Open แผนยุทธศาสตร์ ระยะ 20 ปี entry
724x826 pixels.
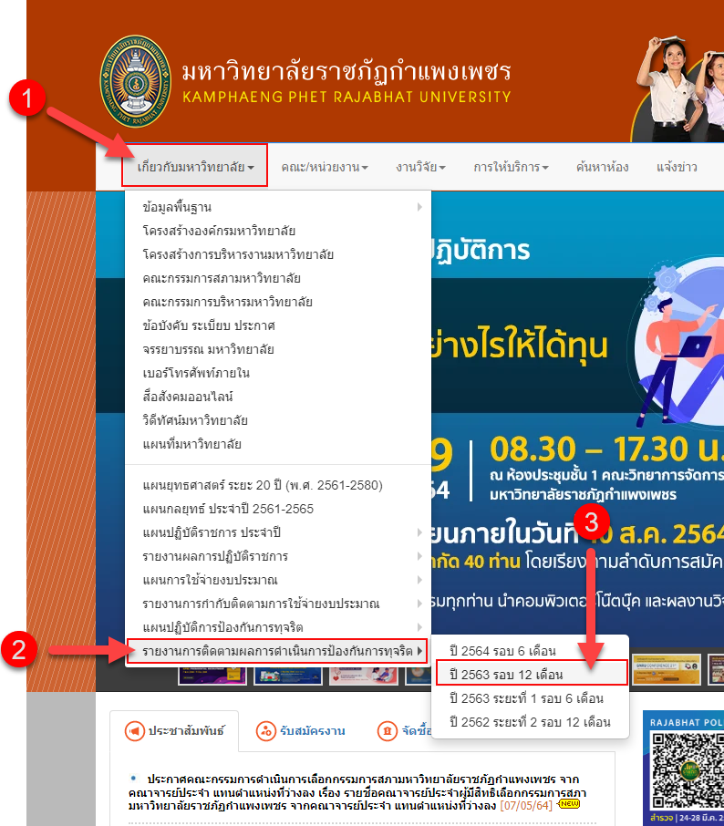[x=278, y=485]
